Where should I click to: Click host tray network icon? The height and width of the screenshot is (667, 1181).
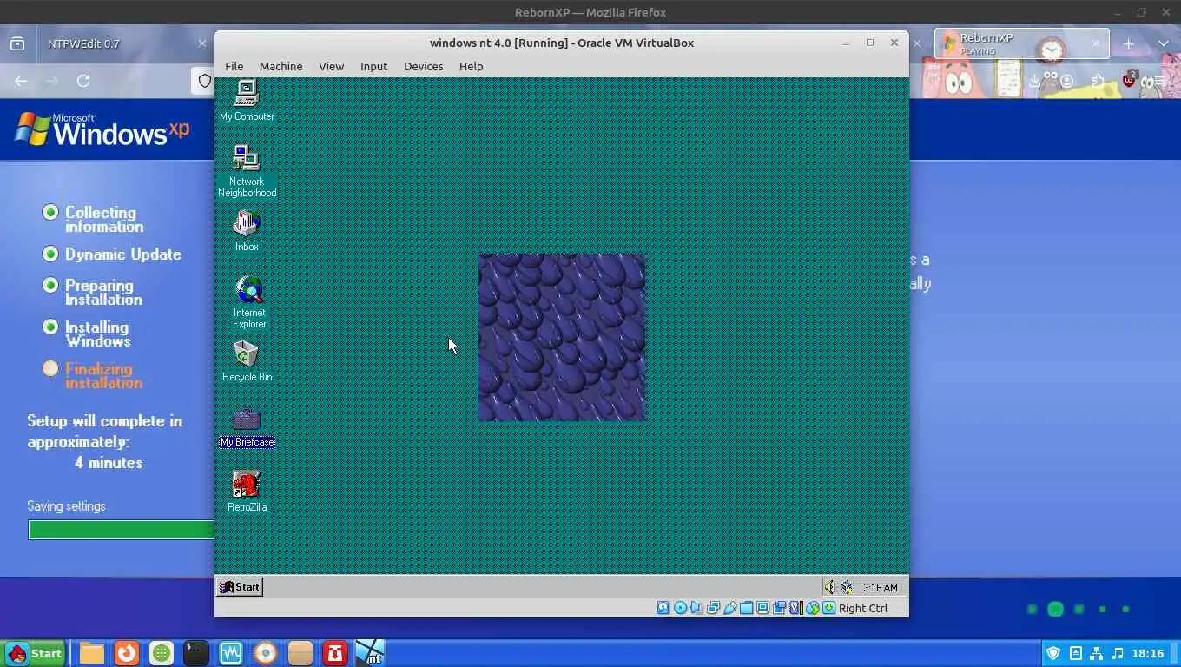pos(1096,653)
